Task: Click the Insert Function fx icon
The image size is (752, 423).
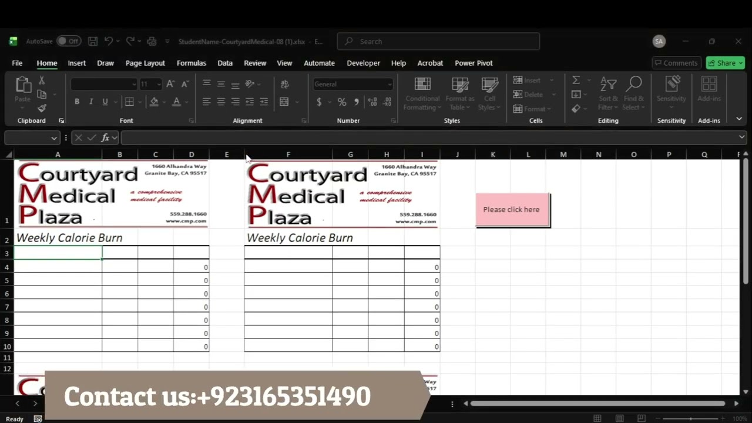Action: point(106,137)
